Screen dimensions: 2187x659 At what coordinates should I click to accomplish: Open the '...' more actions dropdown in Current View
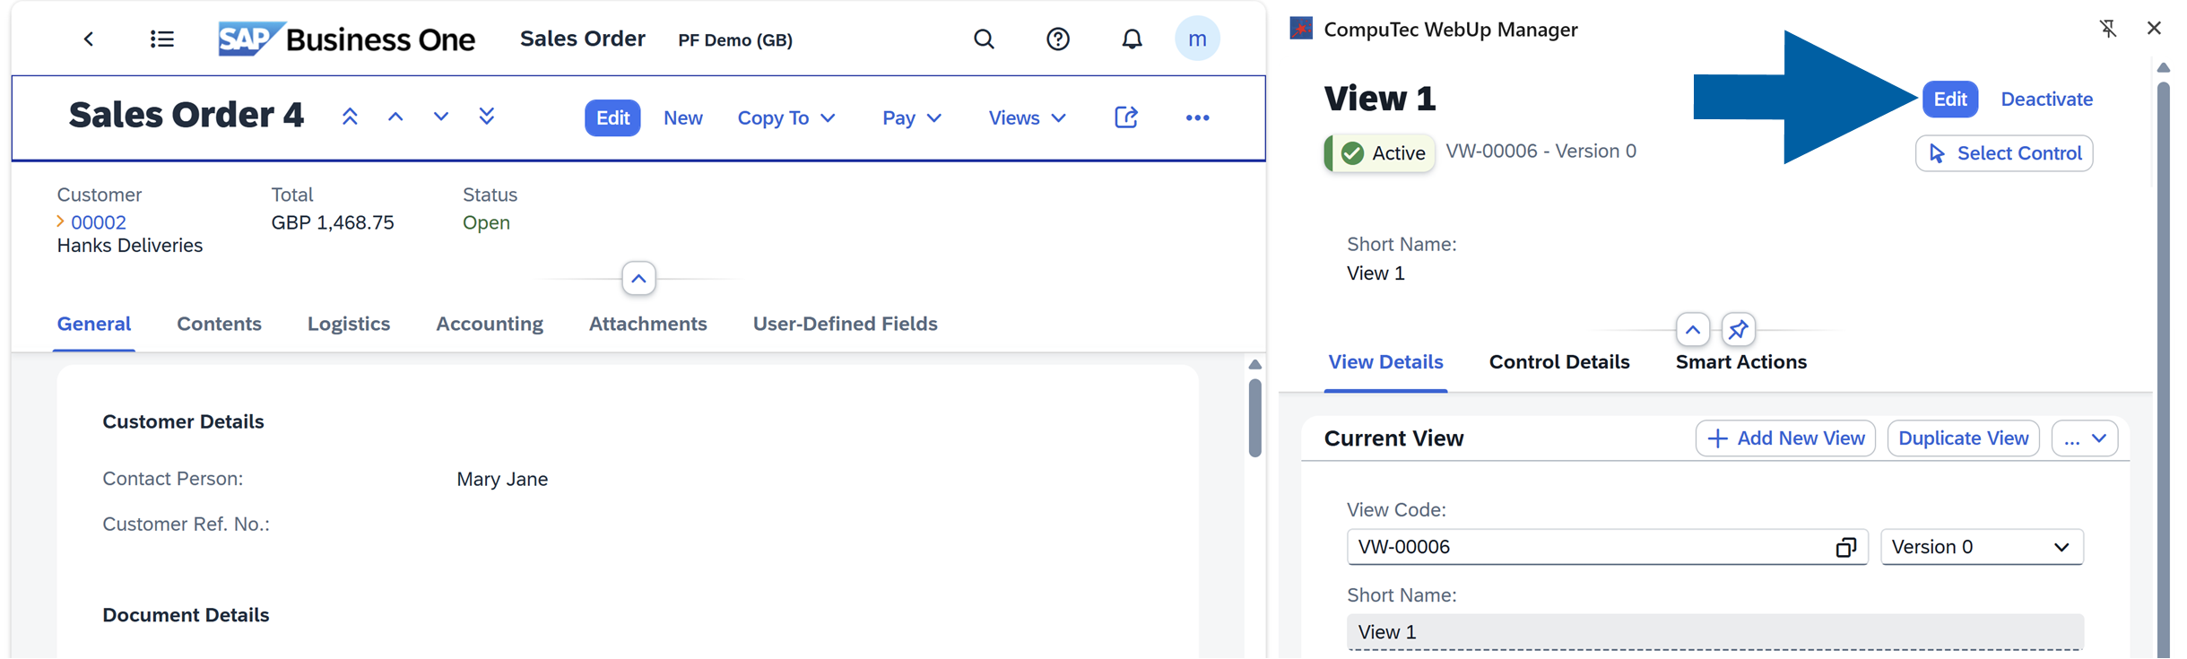point(2085,438)
